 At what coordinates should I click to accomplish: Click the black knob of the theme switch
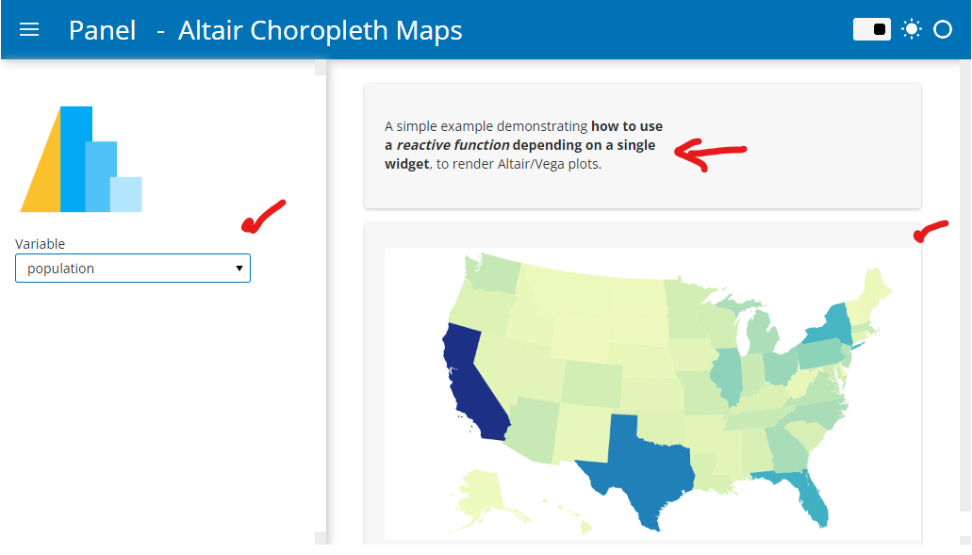coord(880,28)
